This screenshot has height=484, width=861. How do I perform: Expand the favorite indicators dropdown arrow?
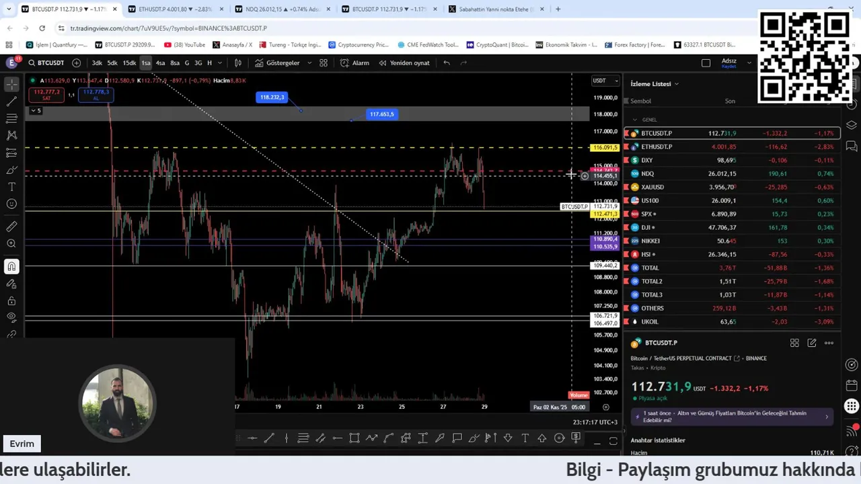pyautogui.click(x=309, y=63)
